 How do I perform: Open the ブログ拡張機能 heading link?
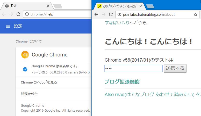(122, 82)
